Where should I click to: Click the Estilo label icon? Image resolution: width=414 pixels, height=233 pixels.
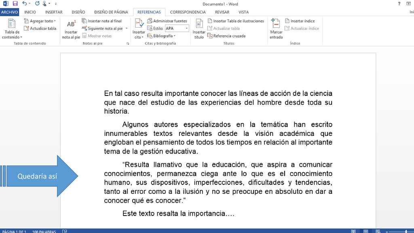150,28
